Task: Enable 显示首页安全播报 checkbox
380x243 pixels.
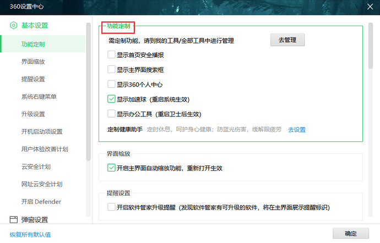Action: point(111,55)
